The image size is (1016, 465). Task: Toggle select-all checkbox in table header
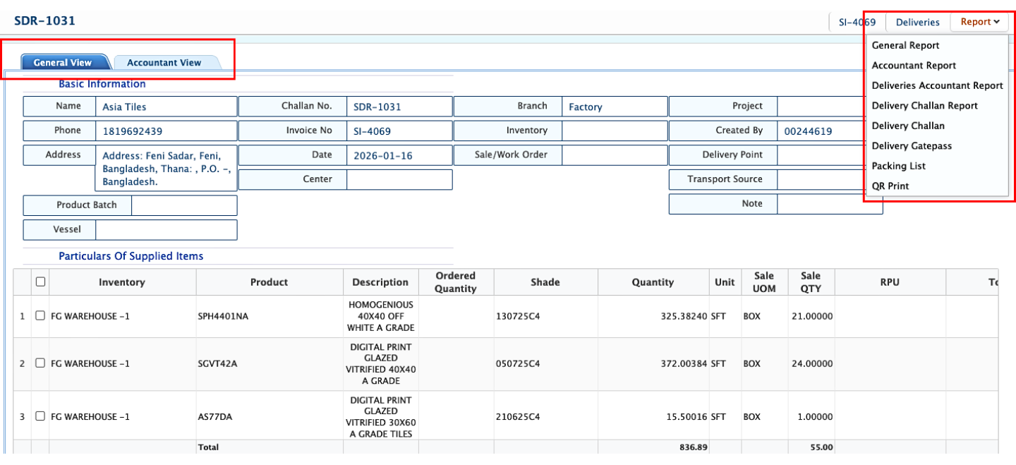[40, 282]
